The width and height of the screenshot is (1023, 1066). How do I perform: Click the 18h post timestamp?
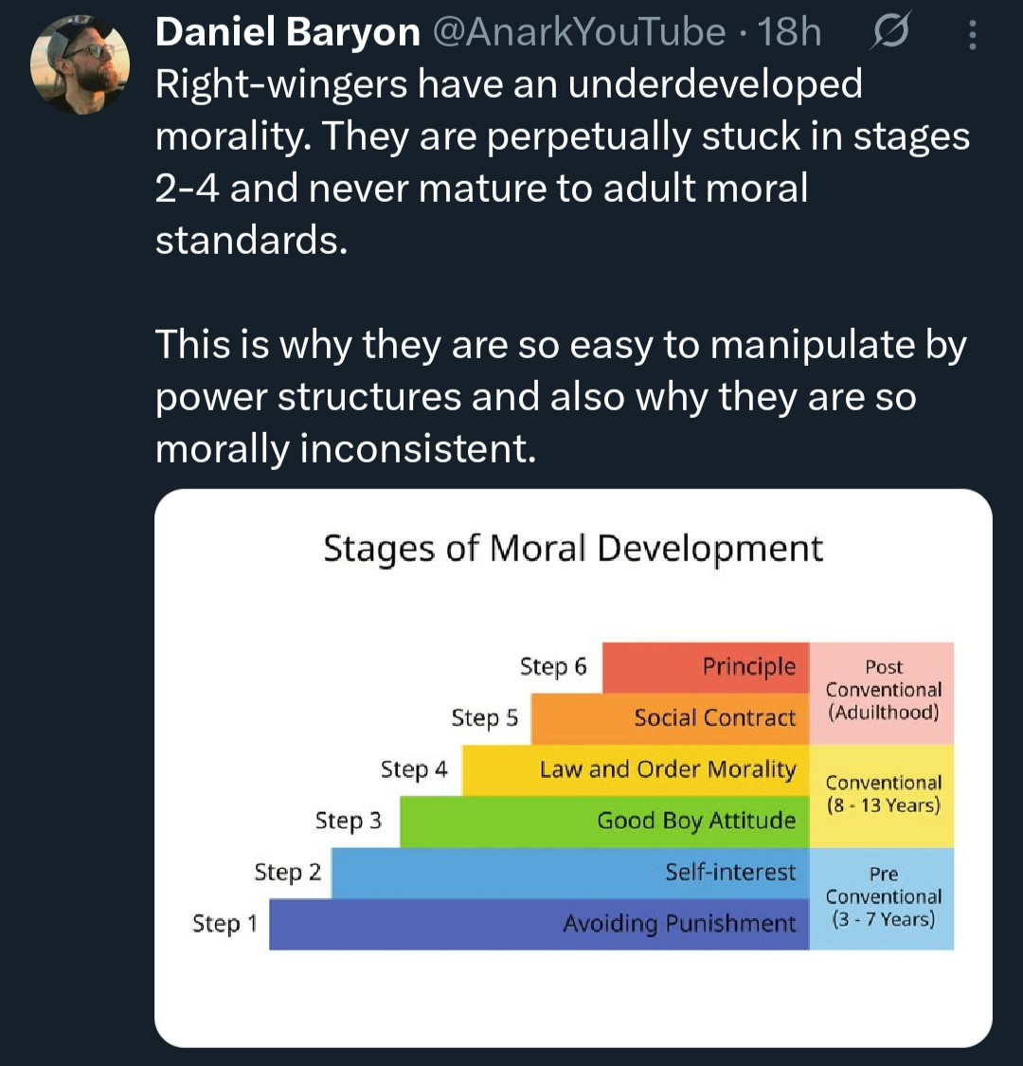[790, 32]
